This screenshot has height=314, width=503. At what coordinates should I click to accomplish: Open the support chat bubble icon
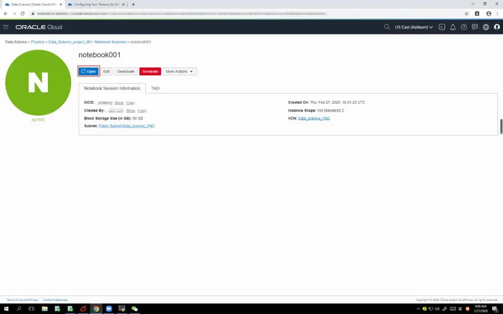pyautogui.click(x=475, y=27)
